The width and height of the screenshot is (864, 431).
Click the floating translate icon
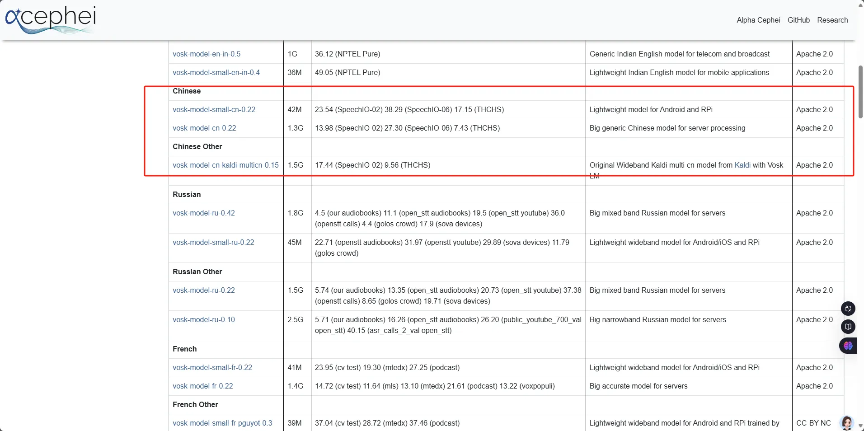(848, 309)
